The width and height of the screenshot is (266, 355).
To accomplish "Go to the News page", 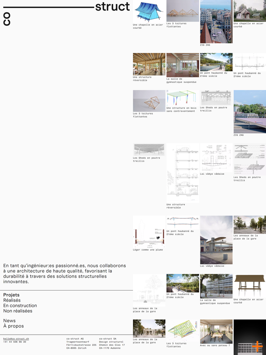I will pyautogui.click(x=9, y=321).
